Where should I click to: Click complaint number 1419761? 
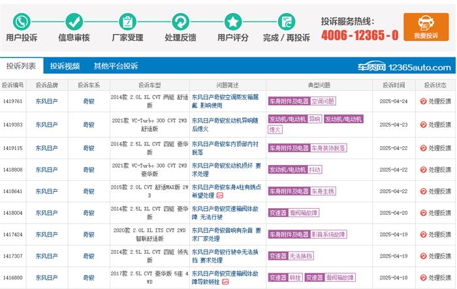click(x=13, y=101)
